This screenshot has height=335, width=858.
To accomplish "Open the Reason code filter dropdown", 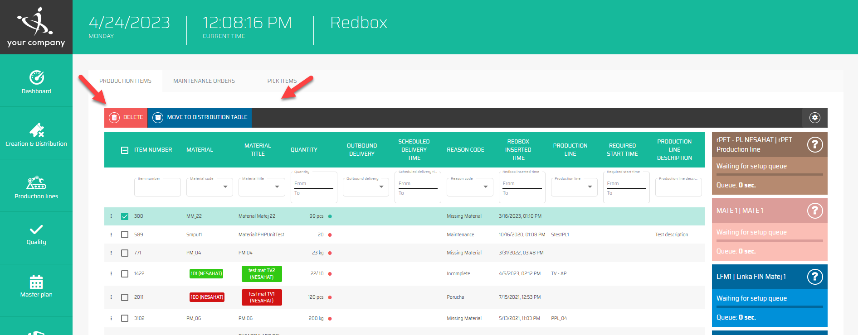I will point(485,187).
